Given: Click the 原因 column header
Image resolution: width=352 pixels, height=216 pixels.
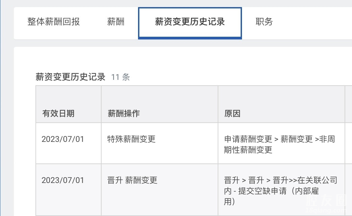Looking at the screenshot, I should coord(232,114).
